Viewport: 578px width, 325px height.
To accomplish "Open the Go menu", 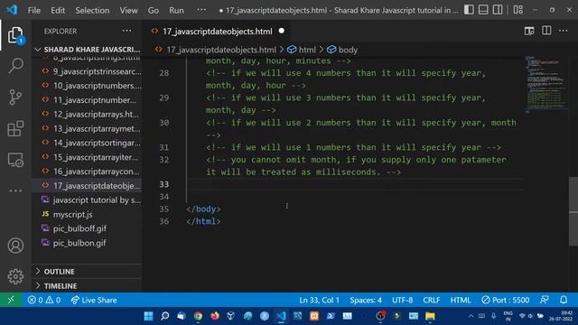I will pos(153,10).
